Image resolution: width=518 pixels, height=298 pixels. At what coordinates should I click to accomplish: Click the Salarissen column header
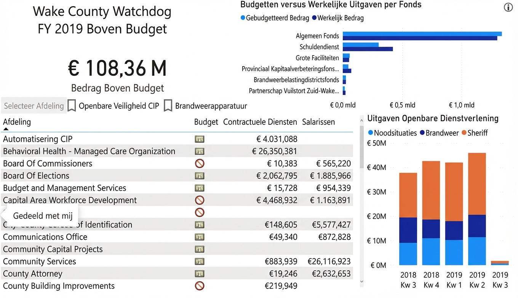[x=318, y=122]
